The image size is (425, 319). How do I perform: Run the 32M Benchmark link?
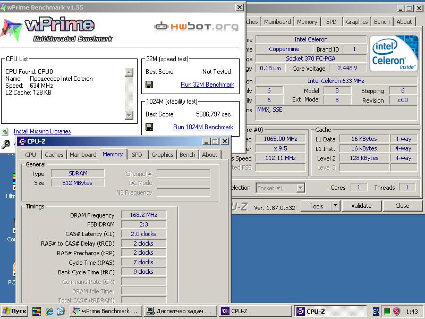click(x=207, y=85)
